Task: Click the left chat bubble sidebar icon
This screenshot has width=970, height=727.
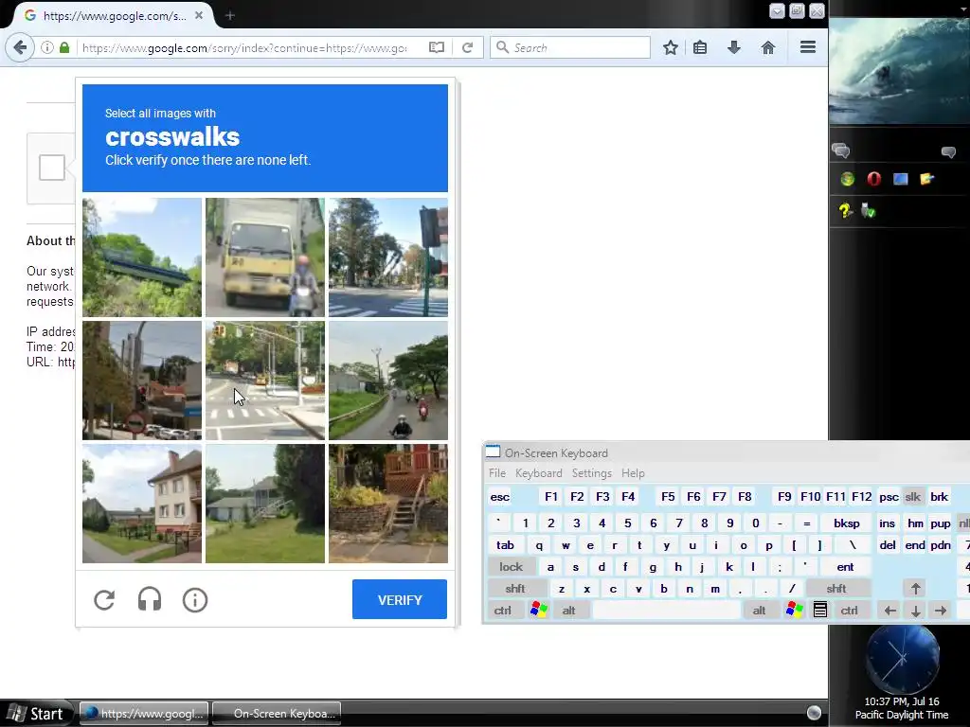Action: point(841,151)
